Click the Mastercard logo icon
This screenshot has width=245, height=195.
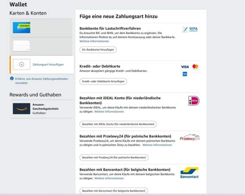[x=195, y=67]
